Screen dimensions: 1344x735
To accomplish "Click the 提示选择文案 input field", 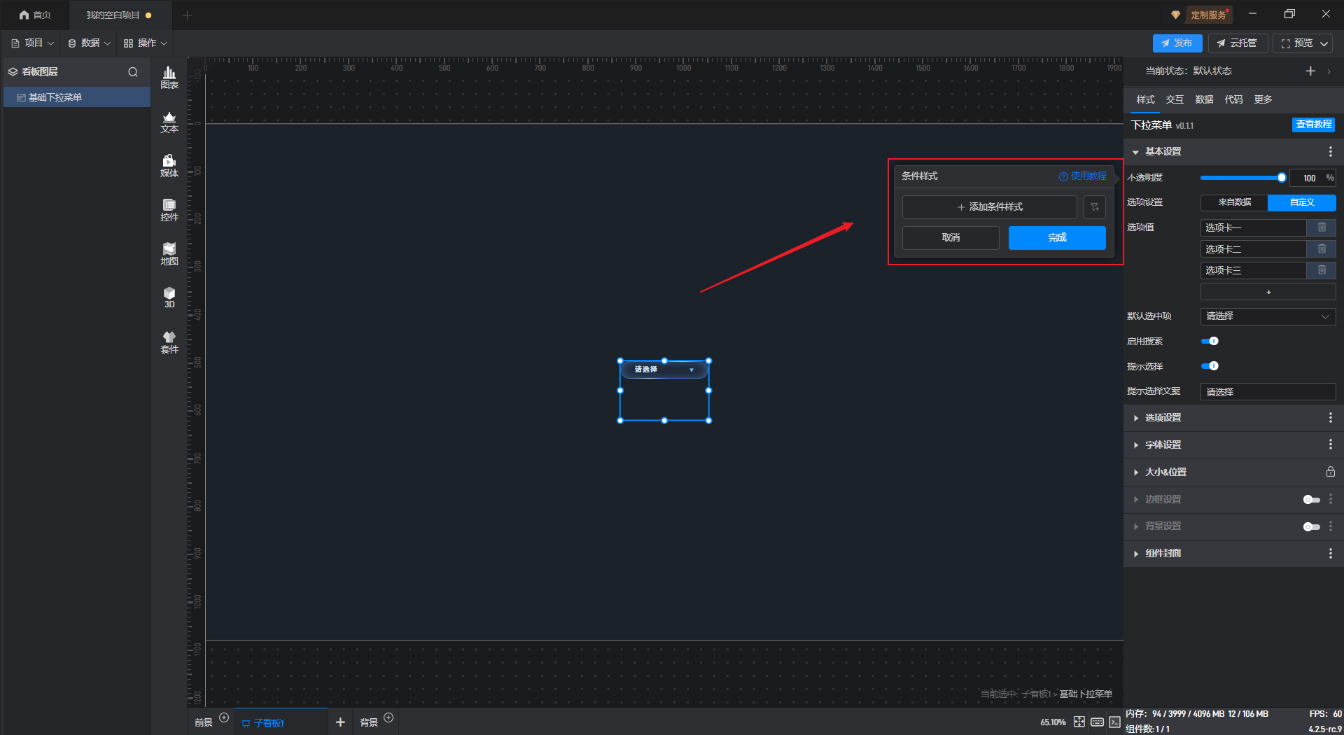I will point(1268,392).
